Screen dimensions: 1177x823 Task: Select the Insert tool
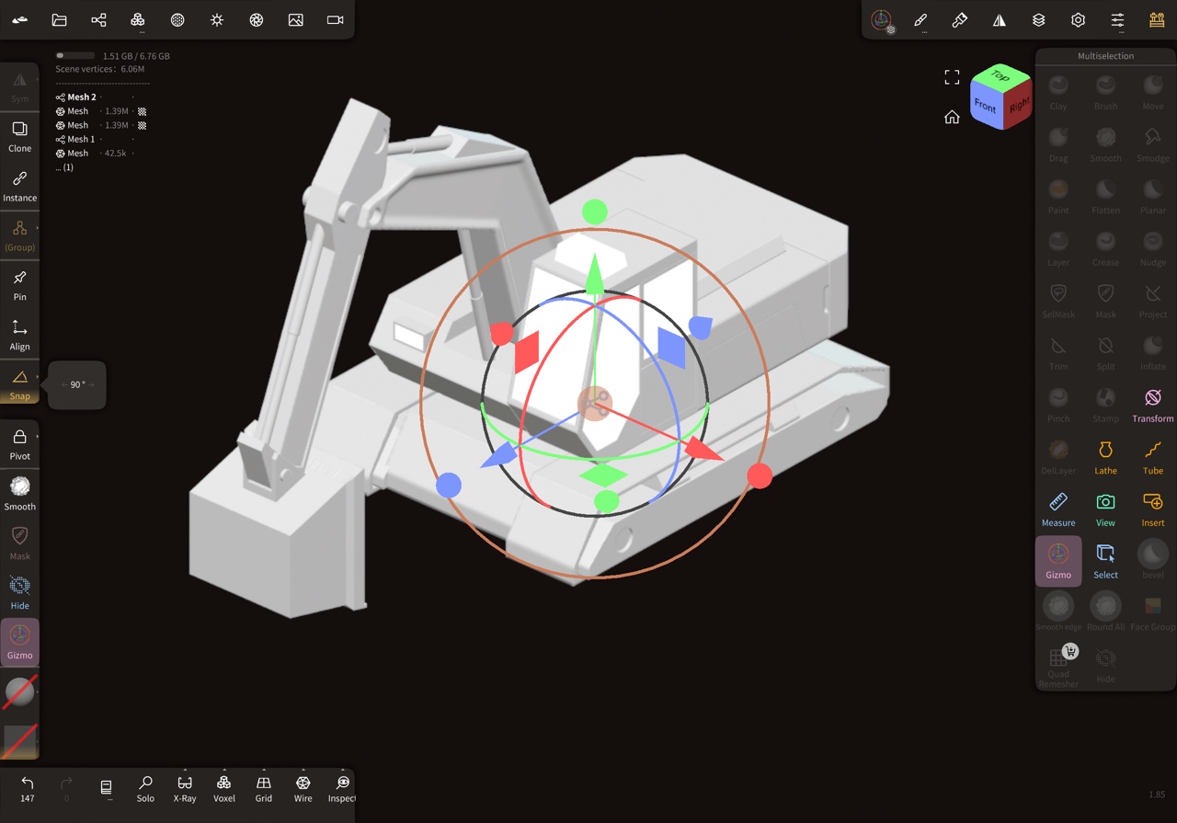tap(1153, 509)
